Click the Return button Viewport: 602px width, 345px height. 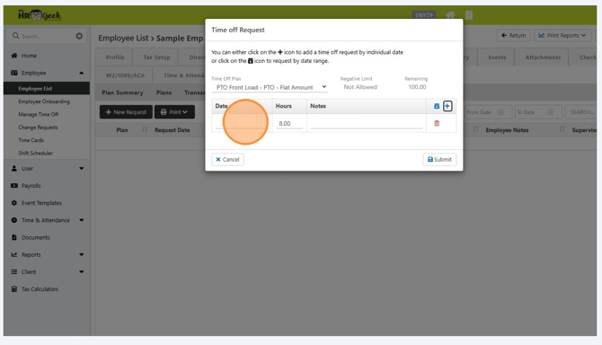pyautogui.click(x=514, y=35)
